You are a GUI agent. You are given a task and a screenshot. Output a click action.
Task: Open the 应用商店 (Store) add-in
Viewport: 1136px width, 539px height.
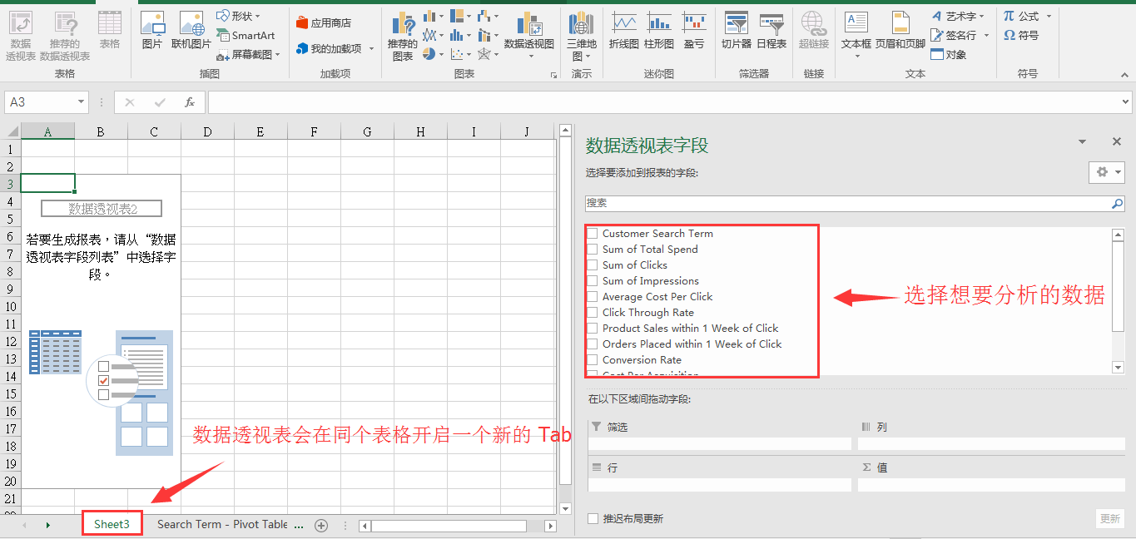click(323, 23)
